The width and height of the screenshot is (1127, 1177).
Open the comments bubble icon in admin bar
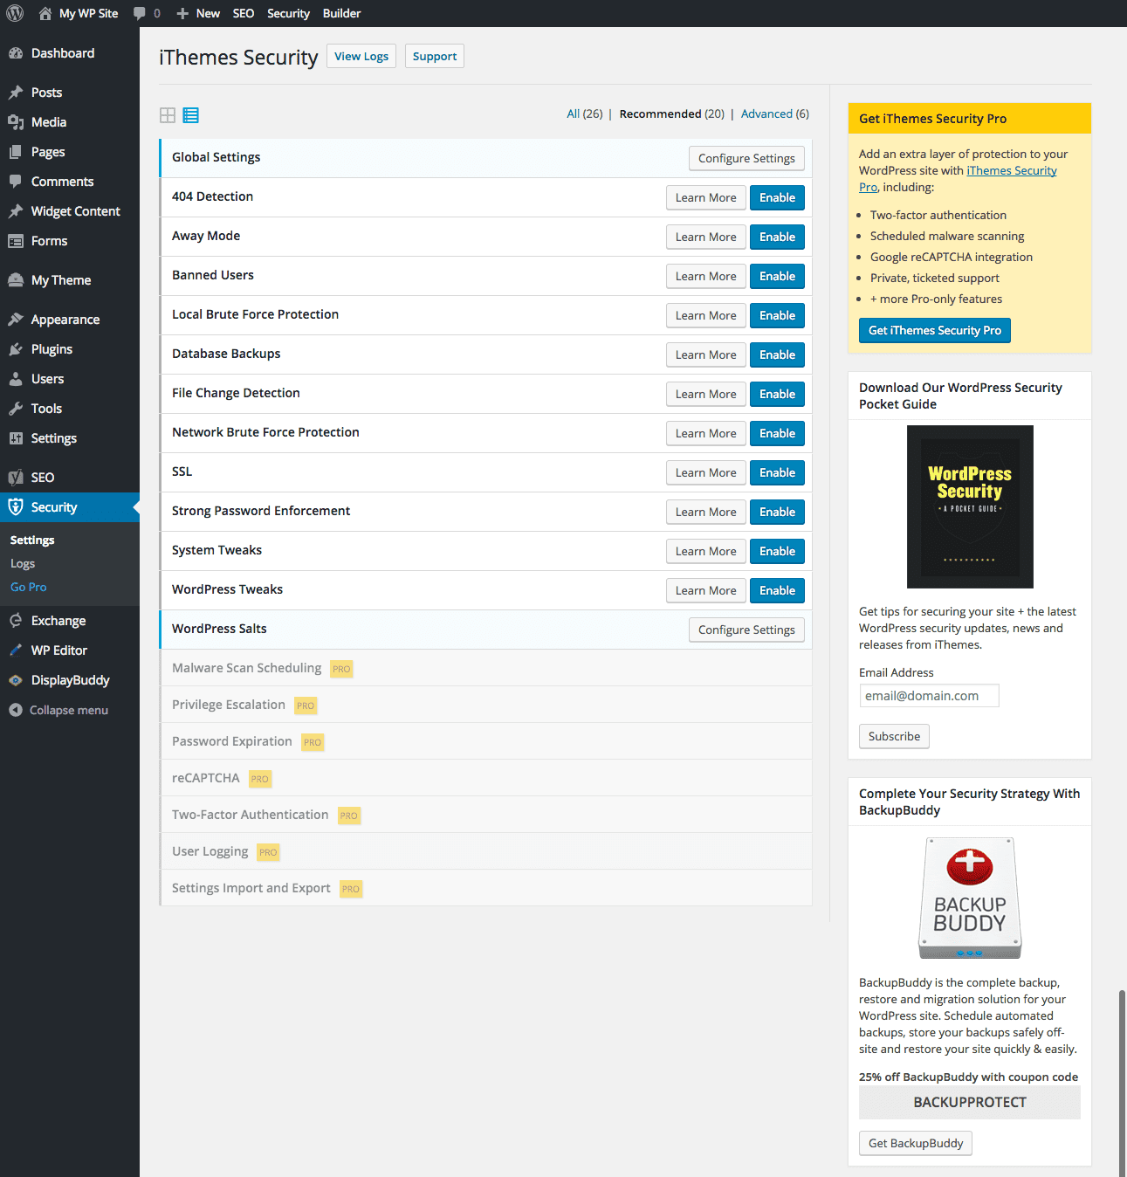coord(139,13)
